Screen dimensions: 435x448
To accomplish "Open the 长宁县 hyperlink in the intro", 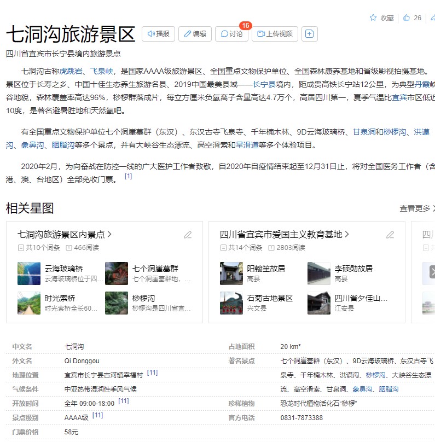I will tap(264, 84).
